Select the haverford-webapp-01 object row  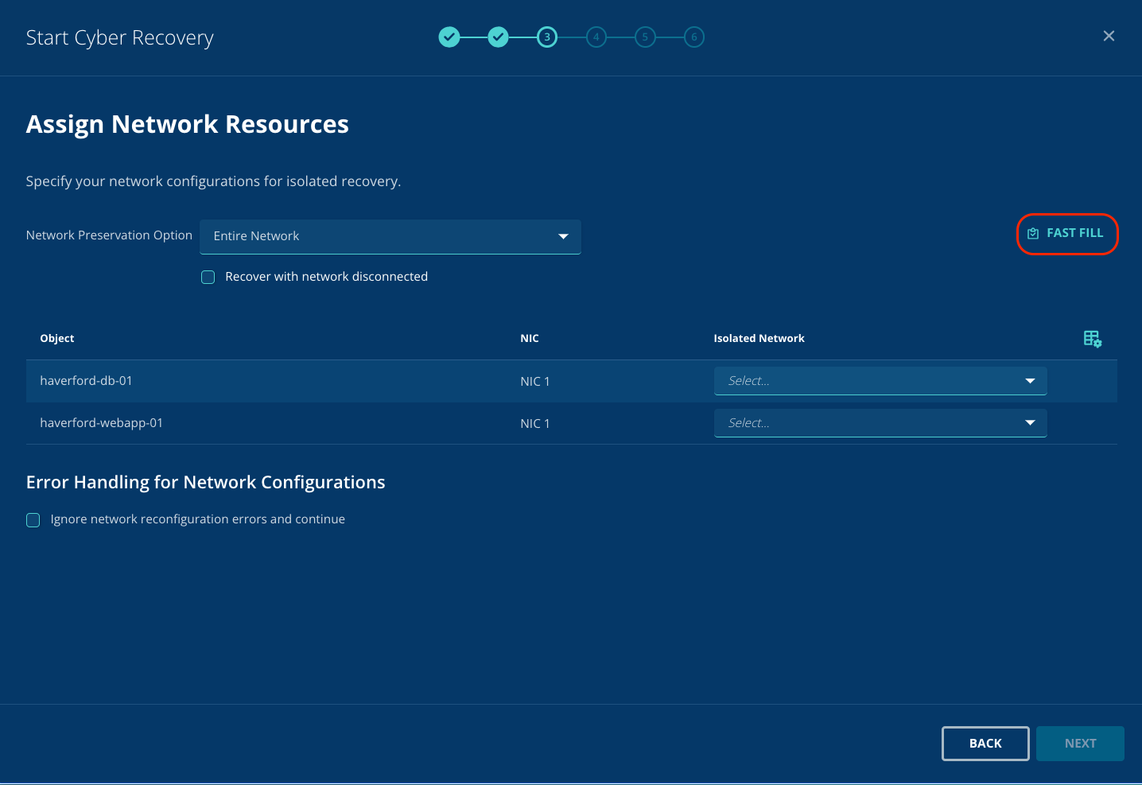tap(101, 423)
